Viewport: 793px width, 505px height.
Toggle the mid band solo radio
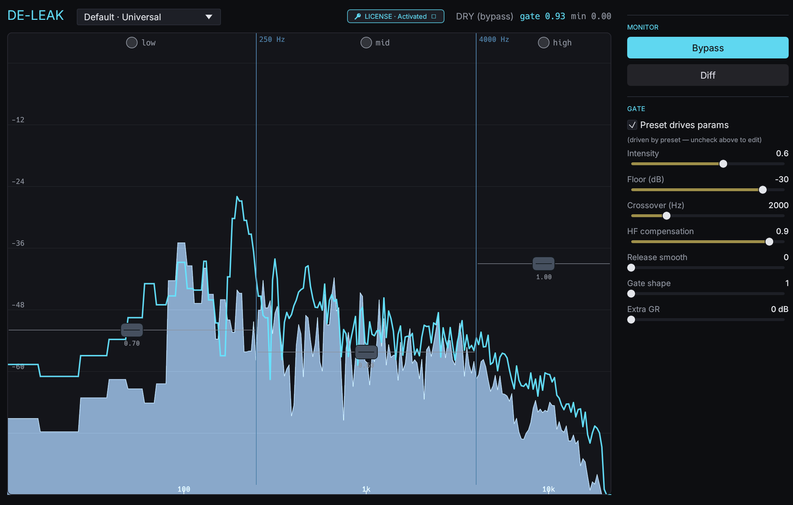click(366, 43)
